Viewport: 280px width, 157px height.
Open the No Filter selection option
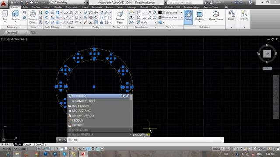coord(199,16)
